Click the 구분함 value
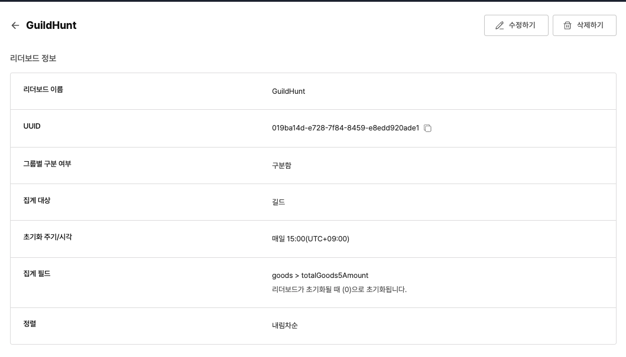 281,166
